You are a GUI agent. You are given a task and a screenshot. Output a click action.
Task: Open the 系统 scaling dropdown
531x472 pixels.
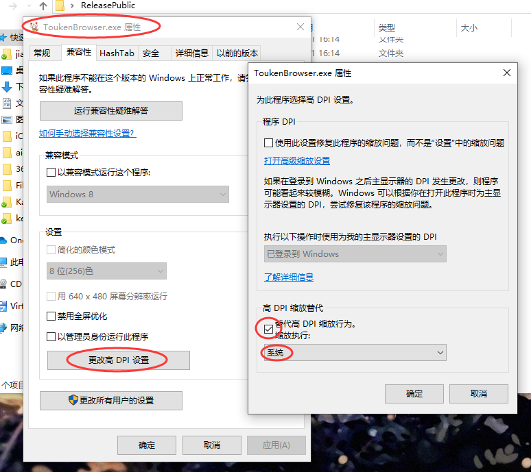[353, 353]
